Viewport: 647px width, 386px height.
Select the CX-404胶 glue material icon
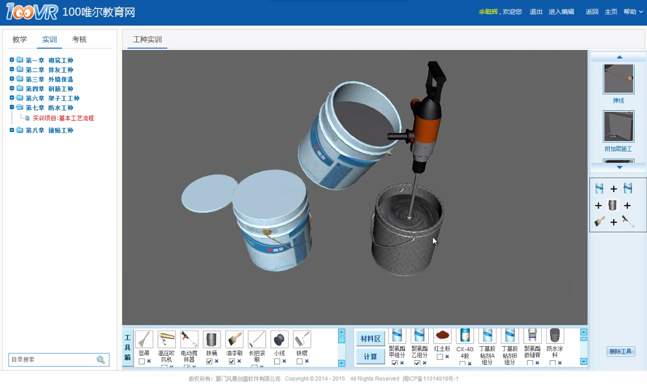pyautogui.click(x=465, y=336)
